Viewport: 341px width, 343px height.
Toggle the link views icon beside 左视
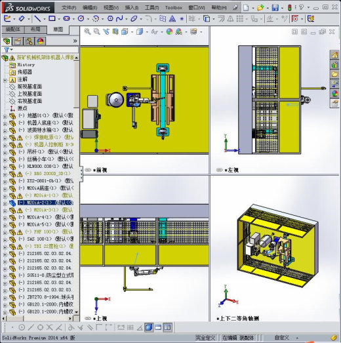pos(220,170)
